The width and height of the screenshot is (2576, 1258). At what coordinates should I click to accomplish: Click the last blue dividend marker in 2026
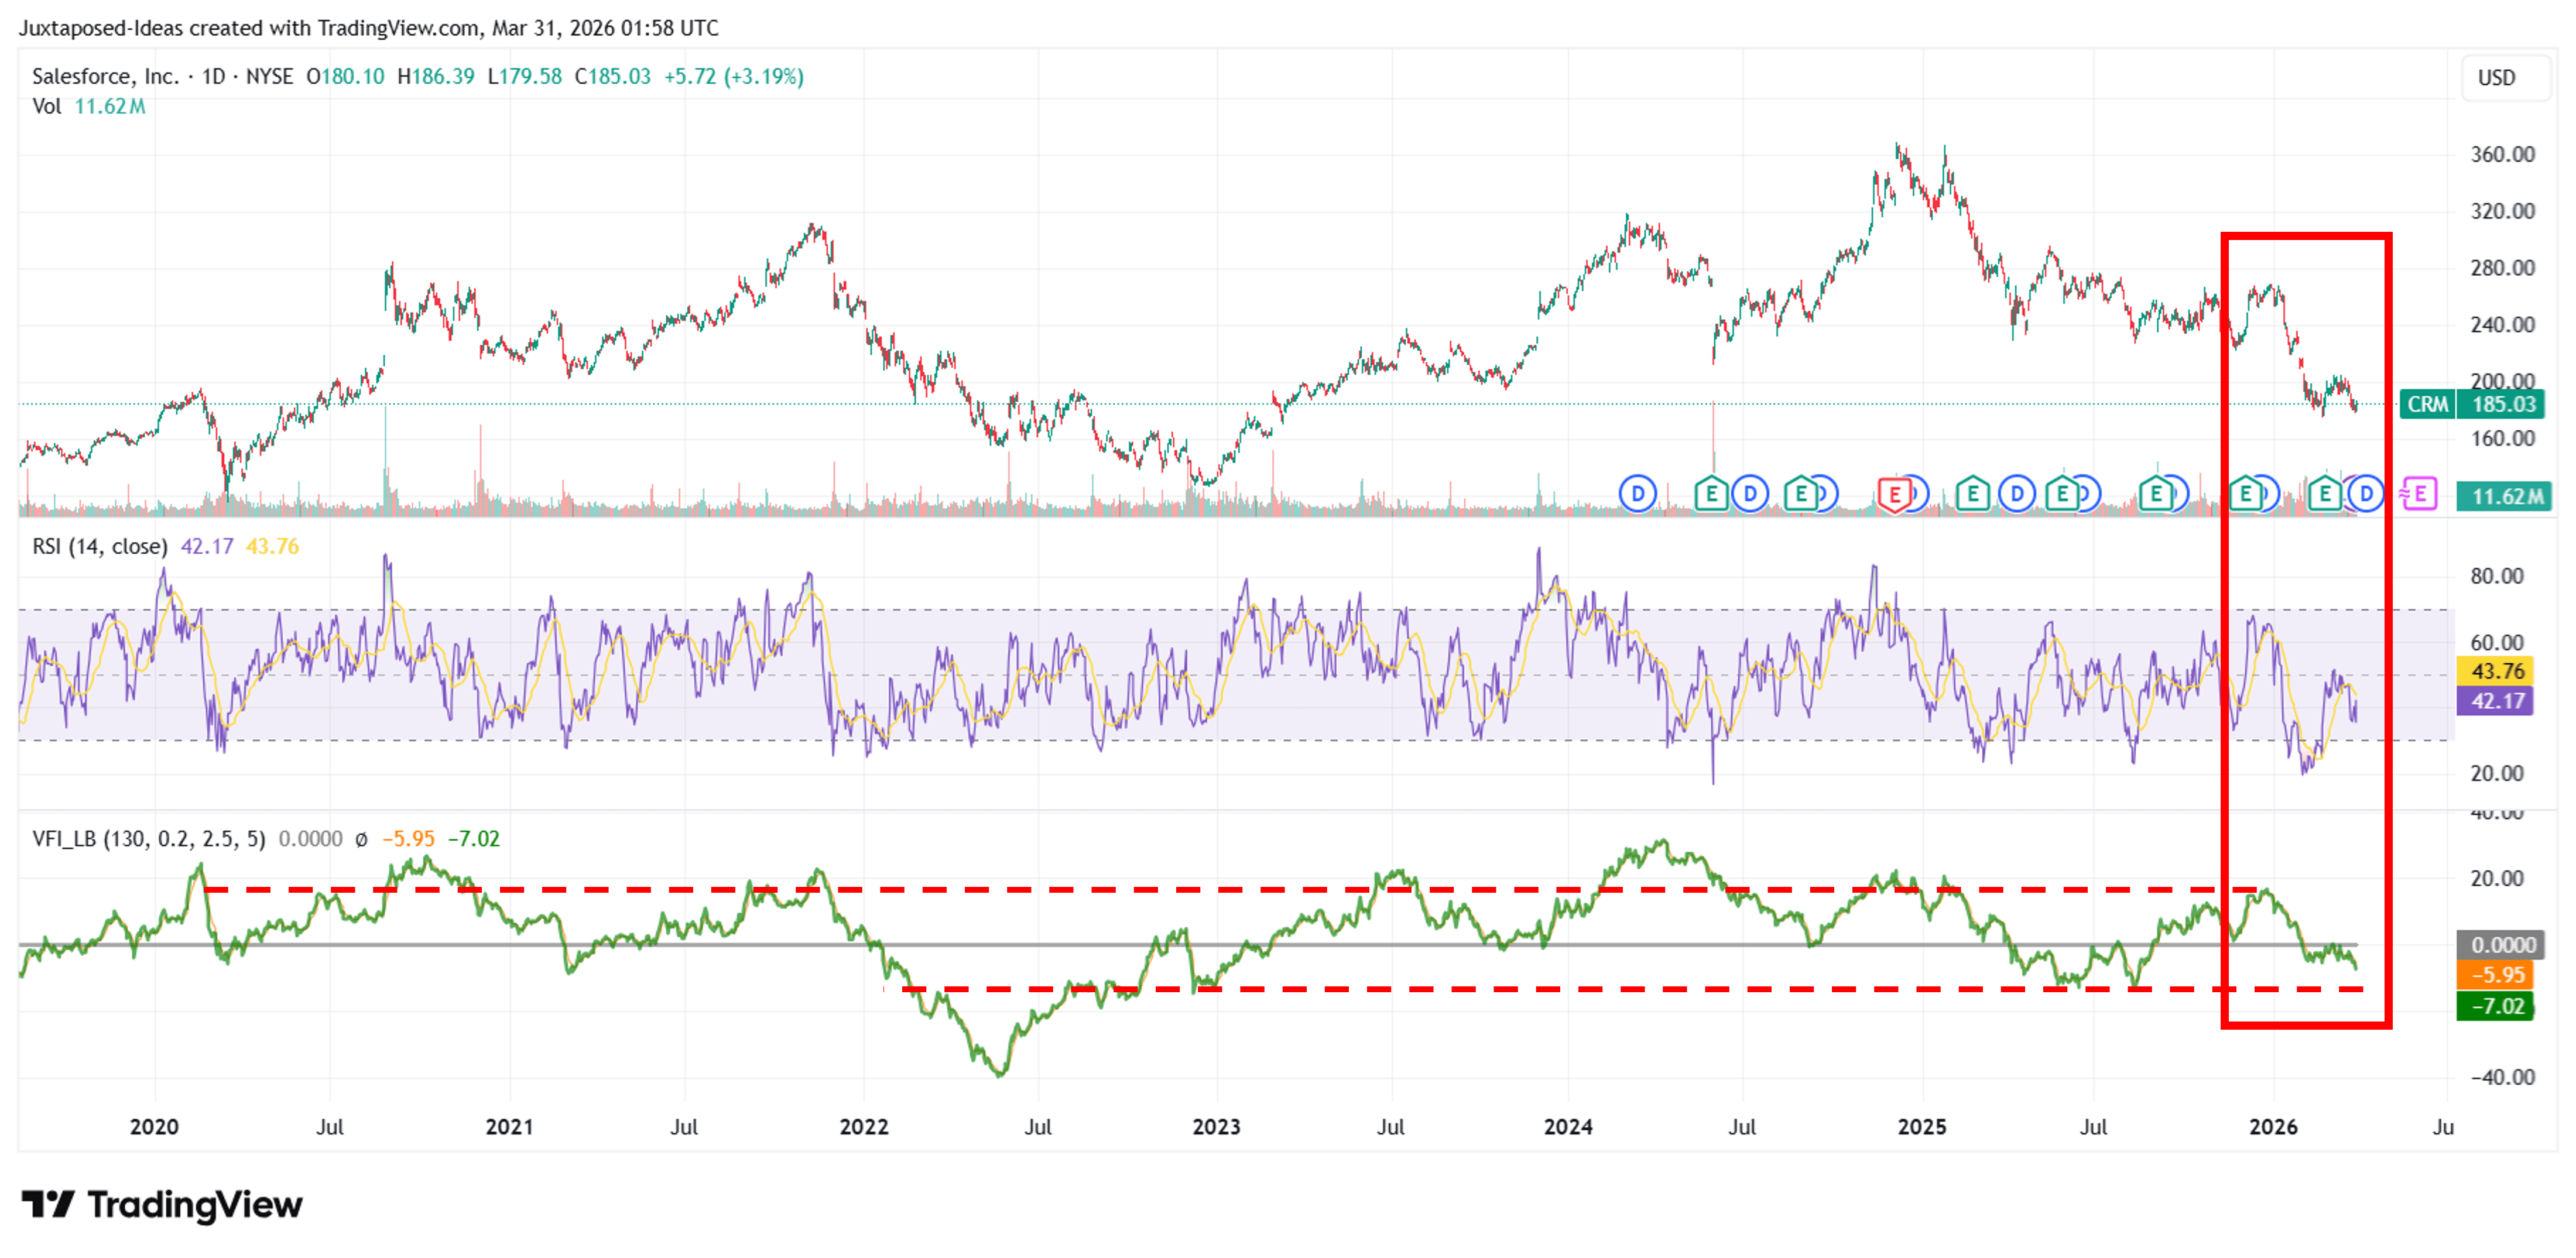(x=2366, y=494)
